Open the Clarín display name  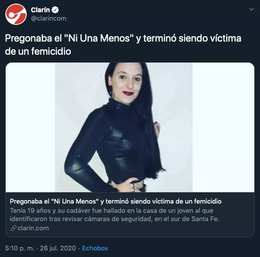[40, 10]
